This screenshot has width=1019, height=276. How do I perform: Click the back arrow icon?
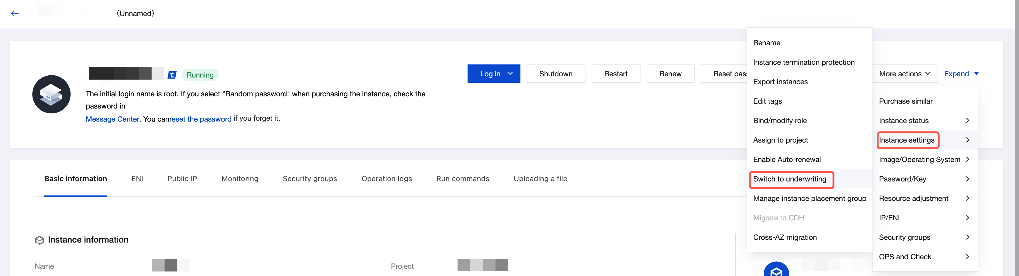point(15,13)
